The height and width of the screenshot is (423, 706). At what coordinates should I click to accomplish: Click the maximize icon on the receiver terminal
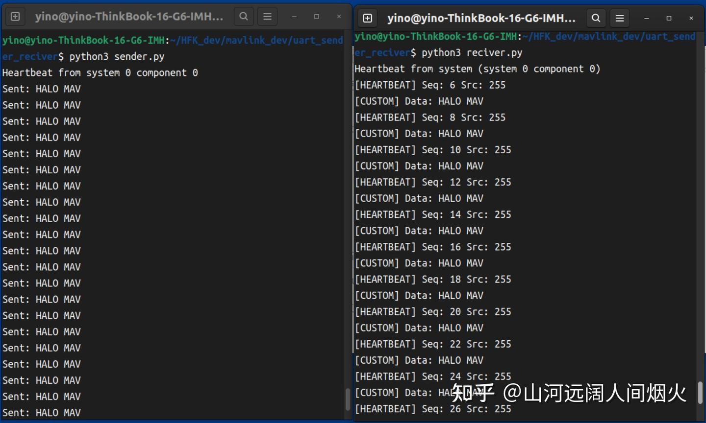[x=669, y=18]
